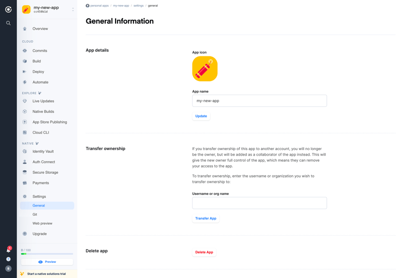The height and width of the screenshot is (278, 404).
Task: Click the Upgrade icon
Action: coord(25,234)
